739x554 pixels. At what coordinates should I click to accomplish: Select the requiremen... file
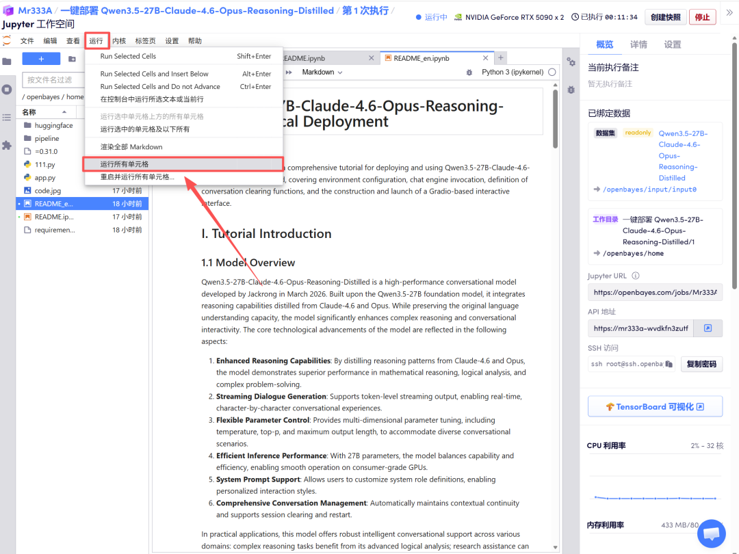pos(83,230)
